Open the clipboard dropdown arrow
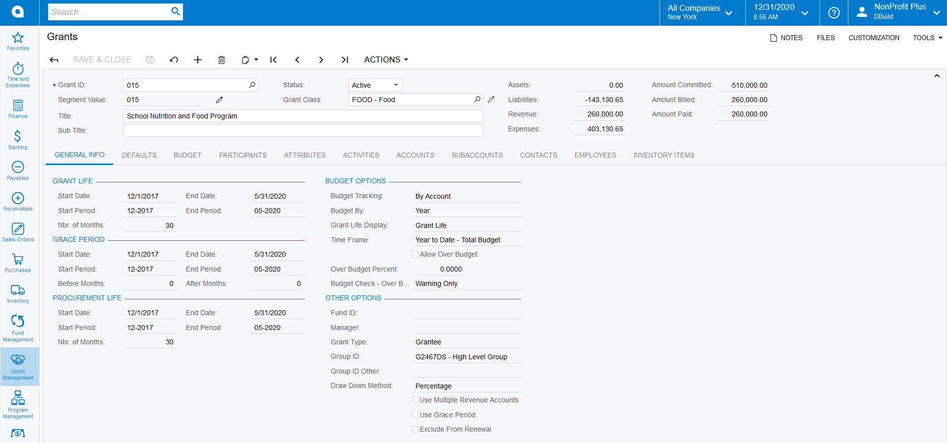The image size is (947, 443). tap(256, 59)
